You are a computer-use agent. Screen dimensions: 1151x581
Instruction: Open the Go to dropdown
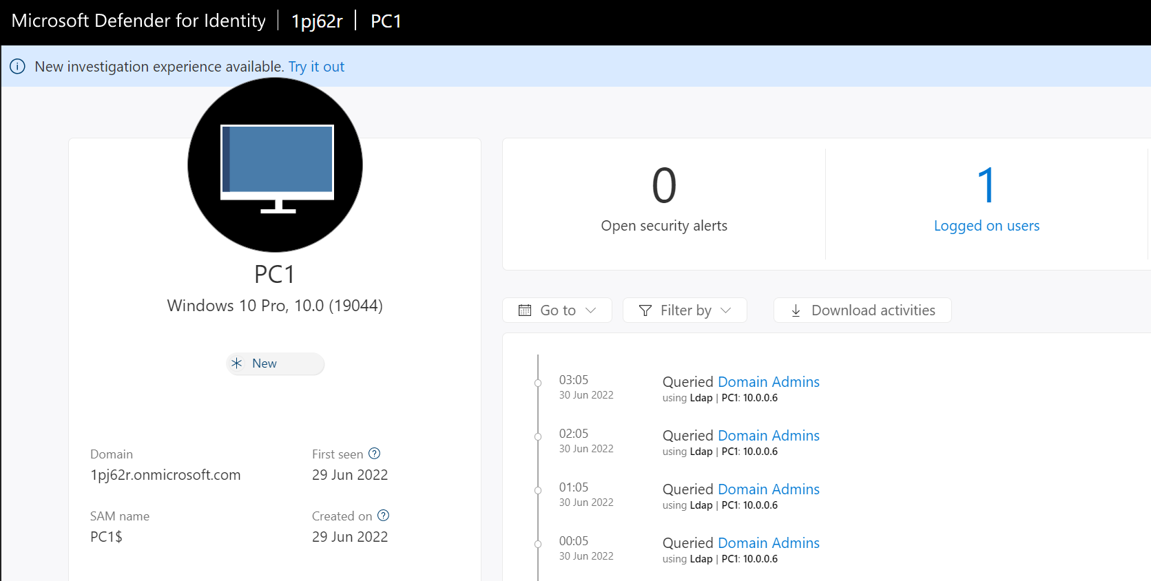click(x=557, y=310)
